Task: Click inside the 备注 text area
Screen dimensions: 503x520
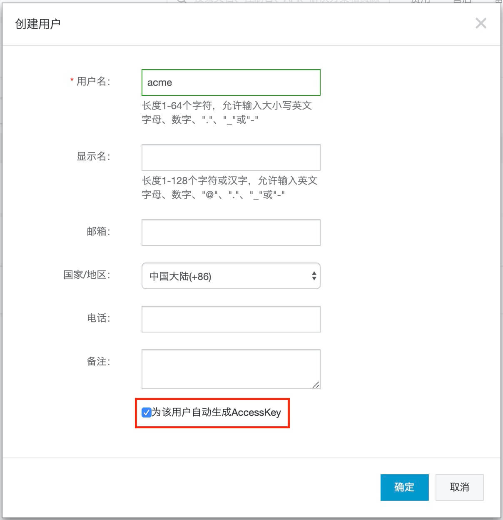Action: pos(231,369)
